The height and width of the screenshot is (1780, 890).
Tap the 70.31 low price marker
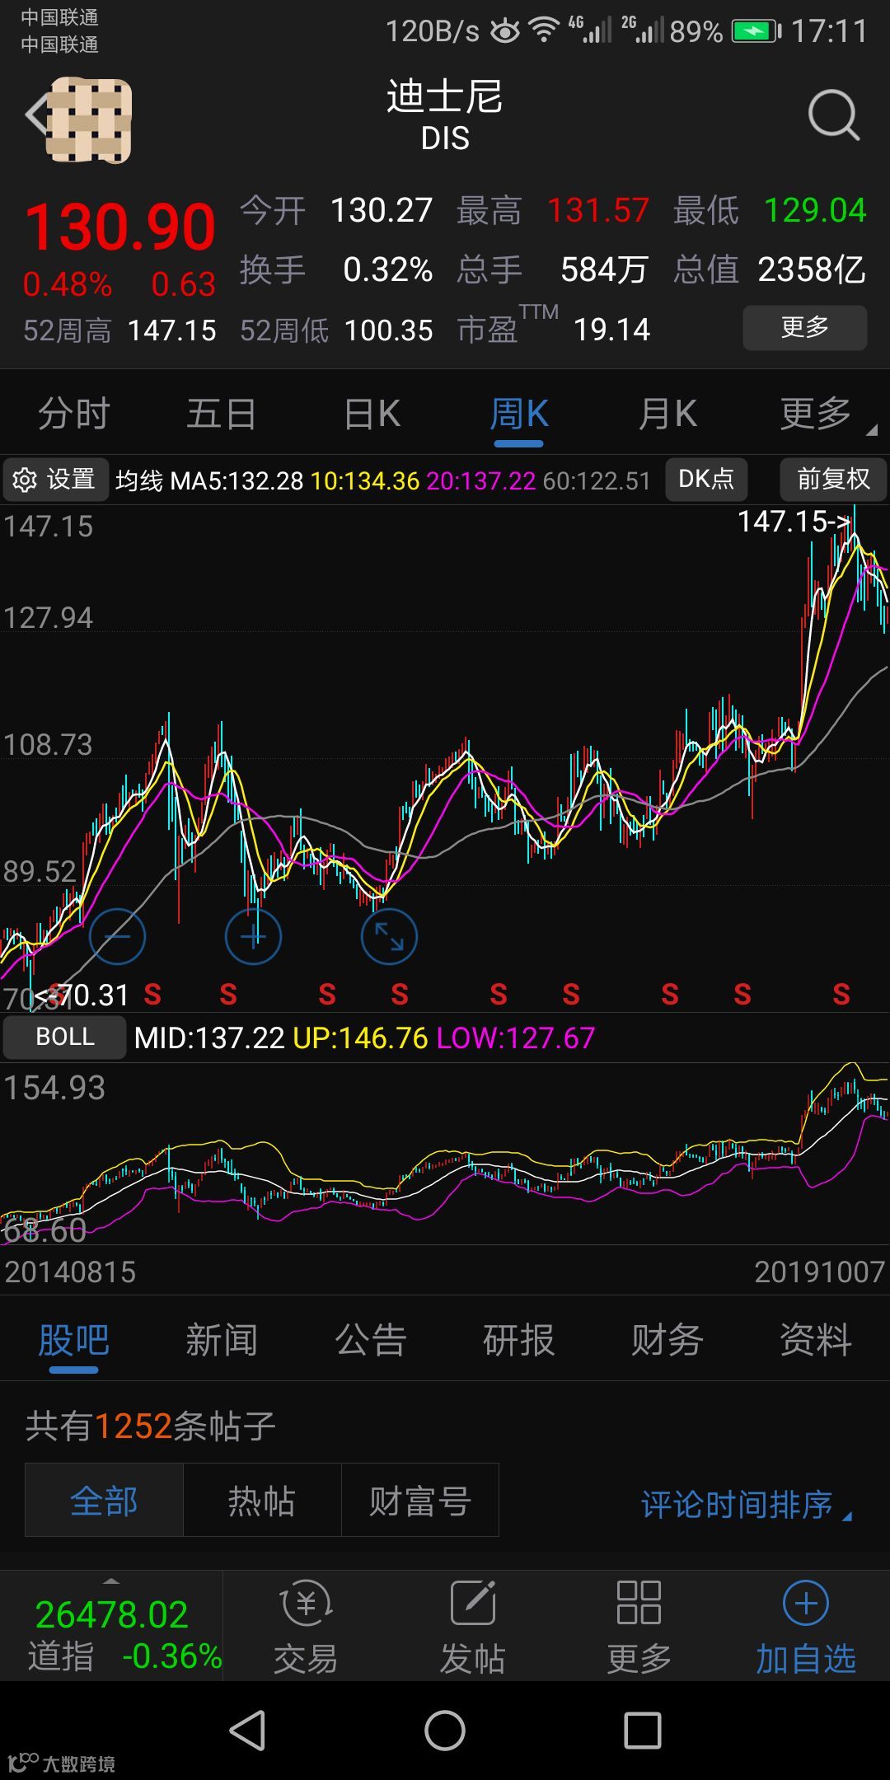click(82, 995)
